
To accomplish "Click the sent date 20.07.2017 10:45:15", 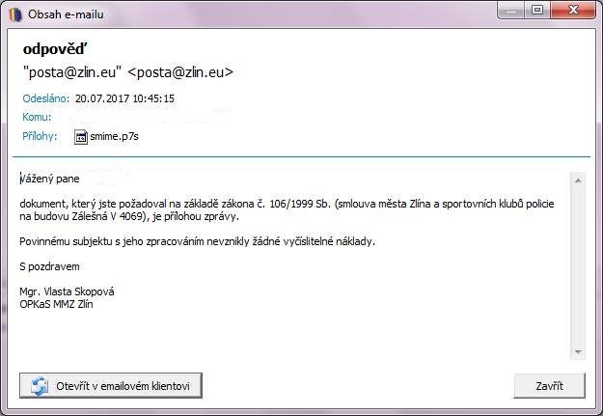I will (x=123, y=98).
